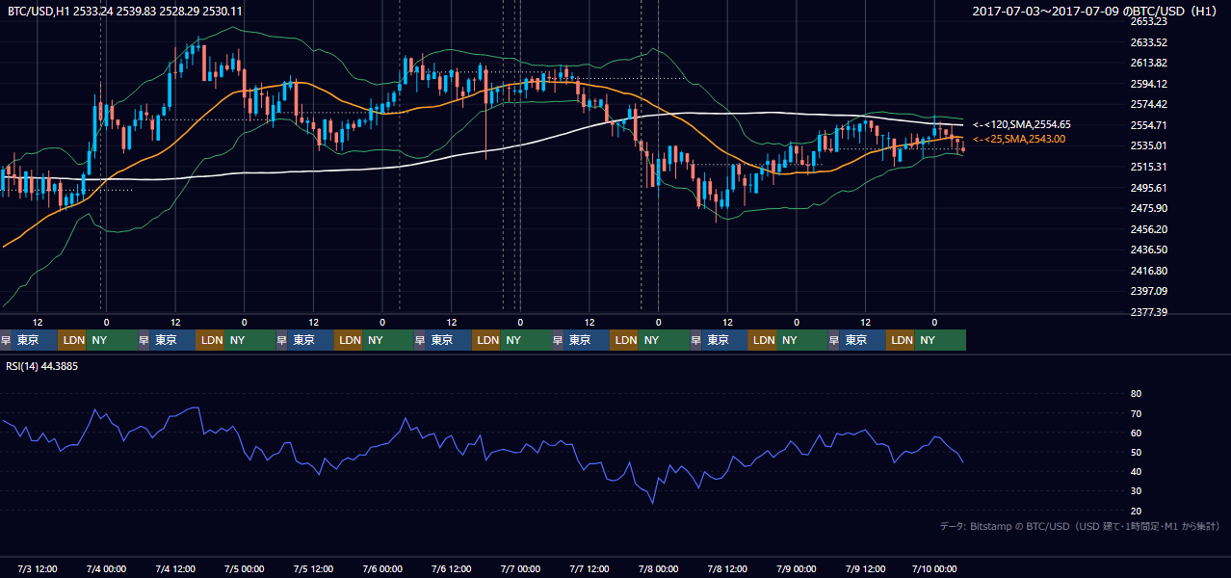Screen dimensions: 1231x578
Task: Select the 7/7 12:00 date label
Action: (x=589, y=568)
